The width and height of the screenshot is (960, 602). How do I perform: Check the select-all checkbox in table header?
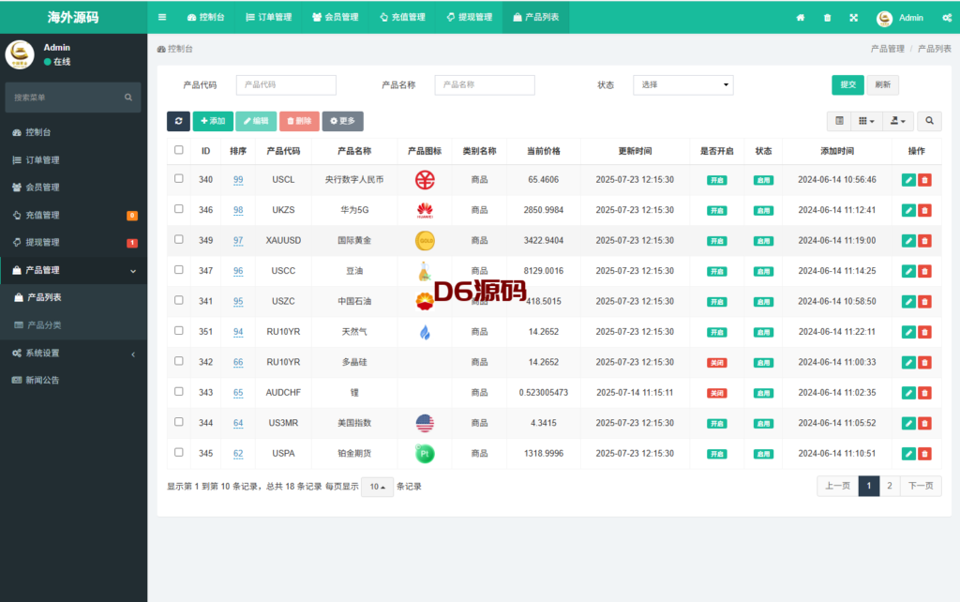179,150
